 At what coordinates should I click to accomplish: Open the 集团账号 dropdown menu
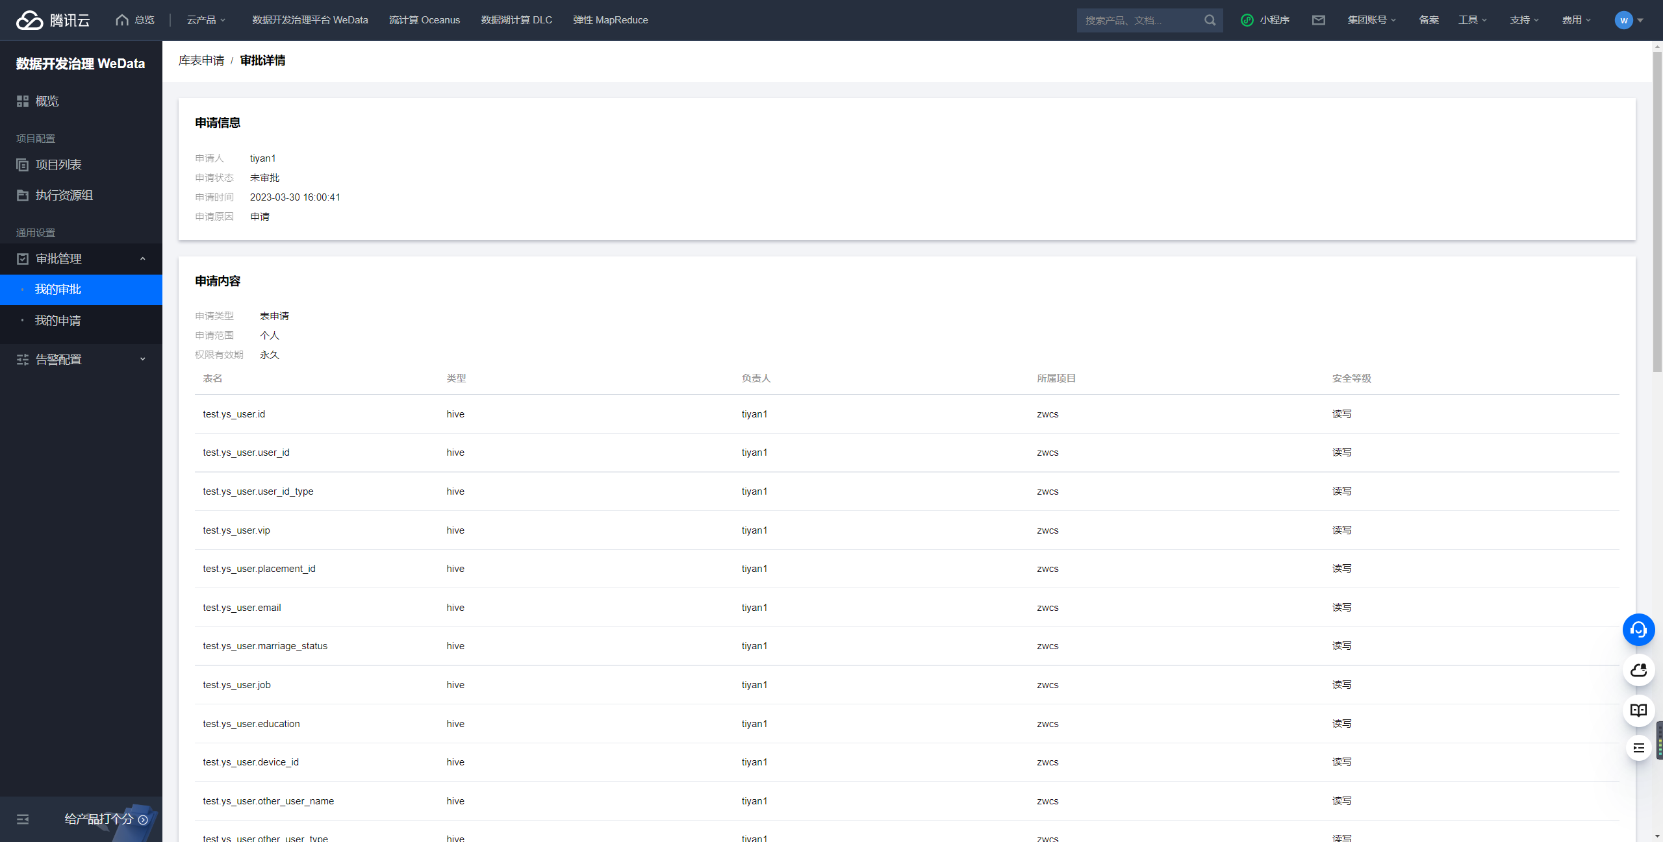[x=1371, y=20]
